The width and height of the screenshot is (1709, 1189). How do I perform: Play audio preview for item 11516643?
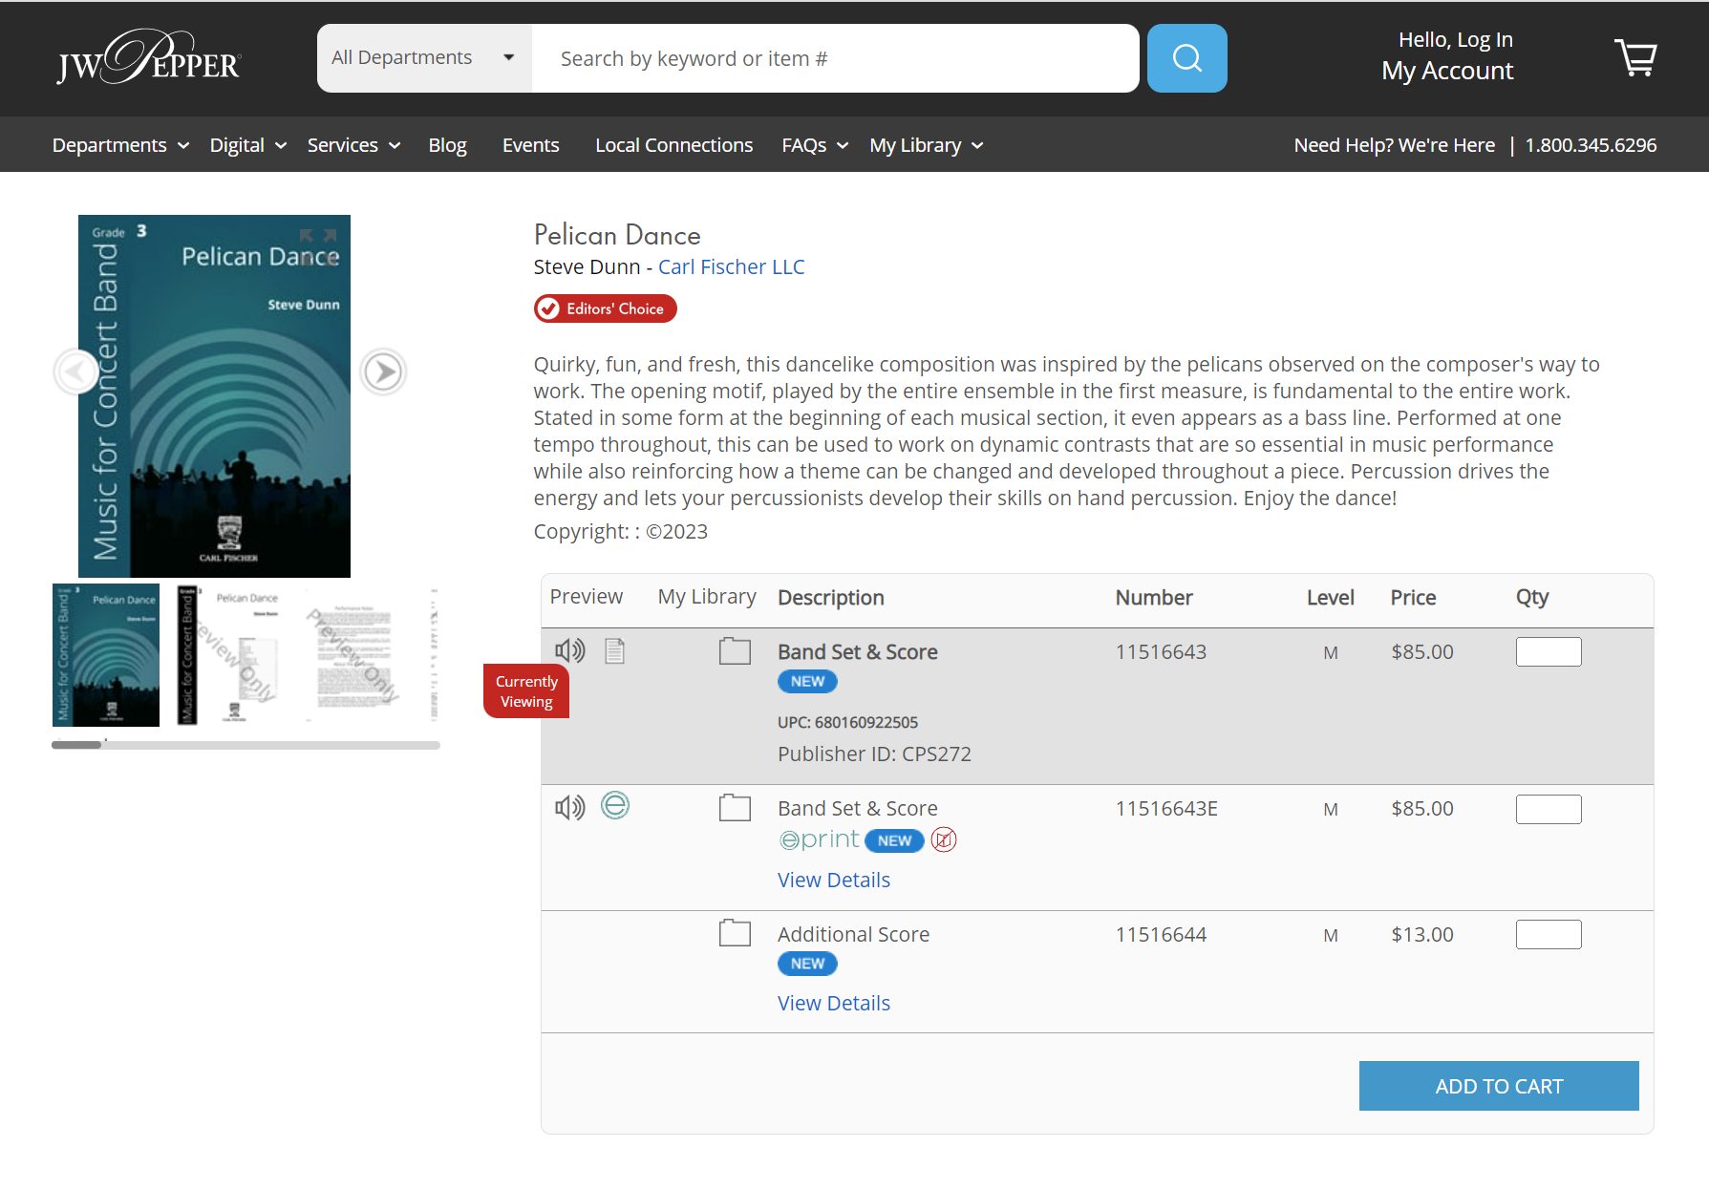[570, 651]
